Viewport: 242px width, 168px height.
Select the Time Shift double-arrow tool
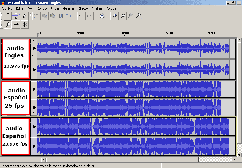(x=16, y=25)
